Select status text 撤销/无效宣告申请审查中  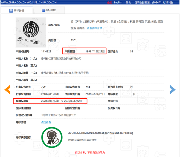coord(82,140)
